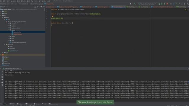Collapse the resources folder arrow
This screenshot has height=106, width=189.
tap(5, 44)
